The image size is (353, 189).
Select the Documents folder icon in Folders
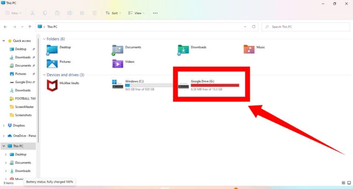[x=118, y=50]
